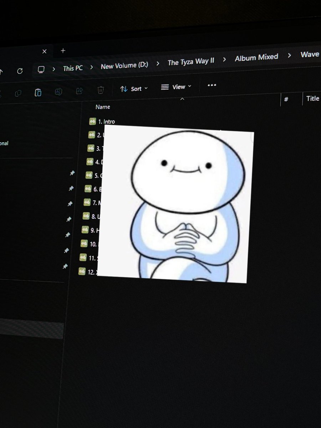Click the cartoon character image overlay
Viewport: 321px width, 428px height.
coord(175,204)
